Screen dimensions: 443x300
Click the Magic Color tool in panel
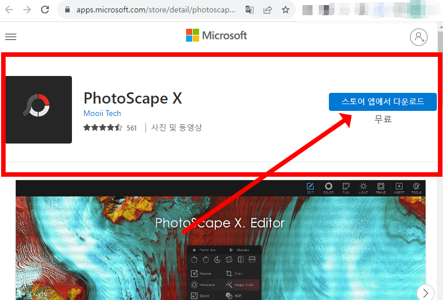click(239, 284)
